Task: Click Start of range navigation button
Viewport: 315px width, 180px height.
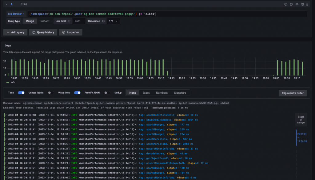Action: pos(301,120)
